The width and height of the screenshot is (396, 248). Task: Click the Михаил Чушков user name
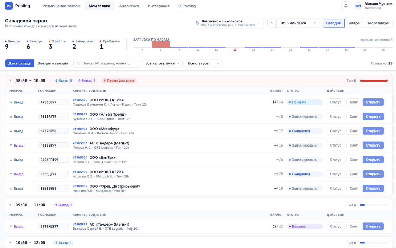pyautogui.click(x=378, y=4)
